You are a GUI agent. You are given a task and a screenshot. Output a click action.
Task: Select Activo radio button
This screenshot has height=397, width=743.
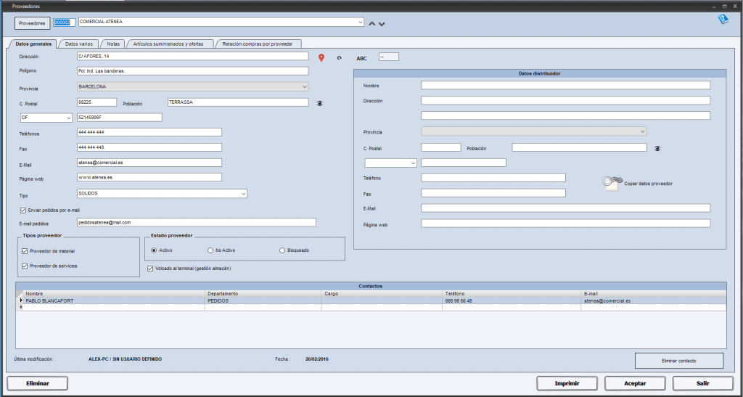pyautogui.click(x=154, y=250)
